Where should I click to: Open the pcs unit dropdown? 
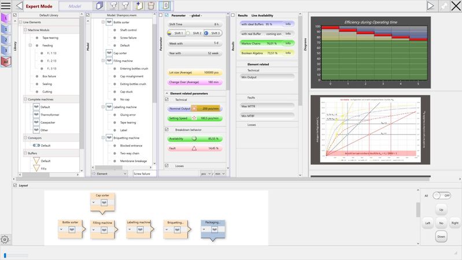click(205, 173)
